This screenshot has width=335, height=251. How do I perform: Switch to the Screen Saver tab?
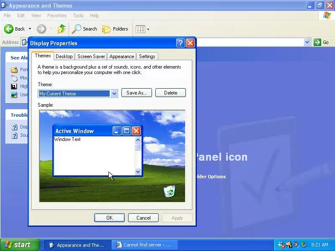pos(91,56)
